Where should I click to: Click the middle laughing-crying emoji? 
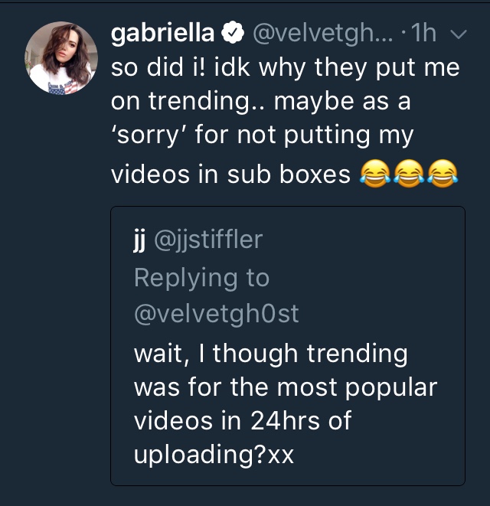(407, 175)
